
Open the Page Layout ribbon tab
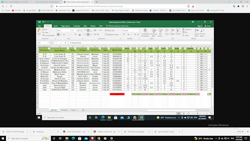click(65, 26)
